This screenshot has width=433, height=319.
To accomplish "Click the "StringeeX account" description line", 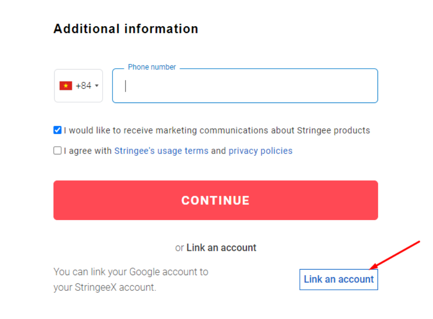I will (x=104, y=287).
